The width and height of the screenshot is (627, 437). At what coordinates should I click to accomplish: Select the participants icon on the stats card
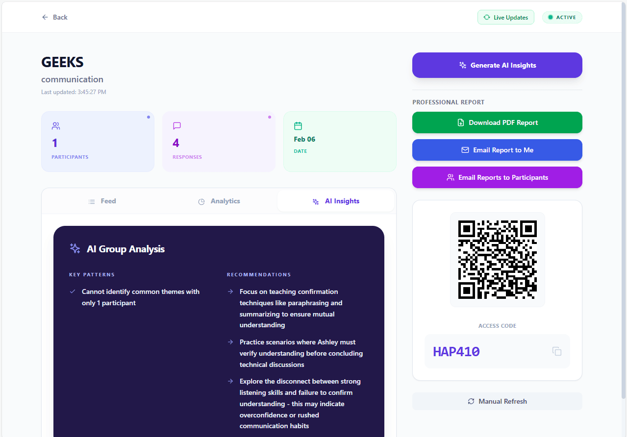pyautogui.click(x=55, y=125)
